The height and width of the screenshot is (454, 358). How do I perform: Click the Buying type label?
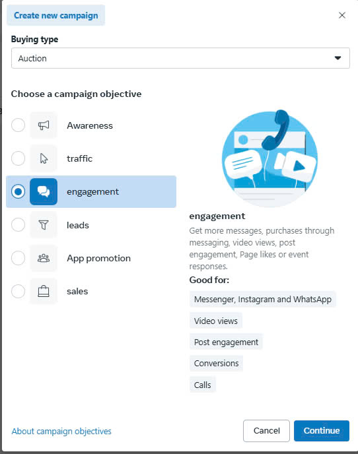click(x=34, y=40)
